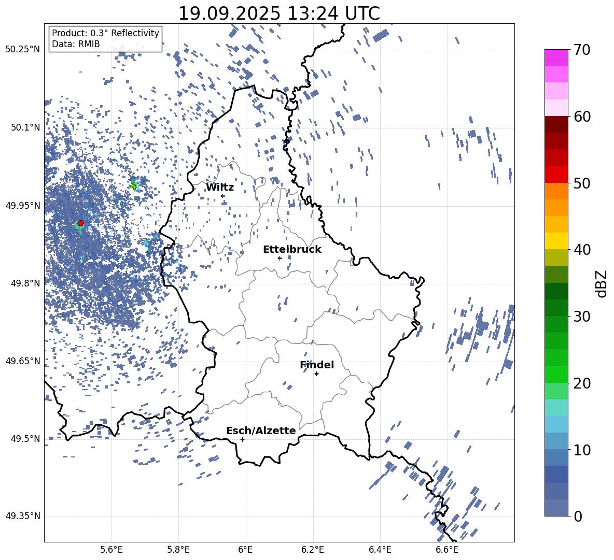Click the 5.6°E longitude label
The width and height of the screenshot is (614, 560).
coord(111,550)
